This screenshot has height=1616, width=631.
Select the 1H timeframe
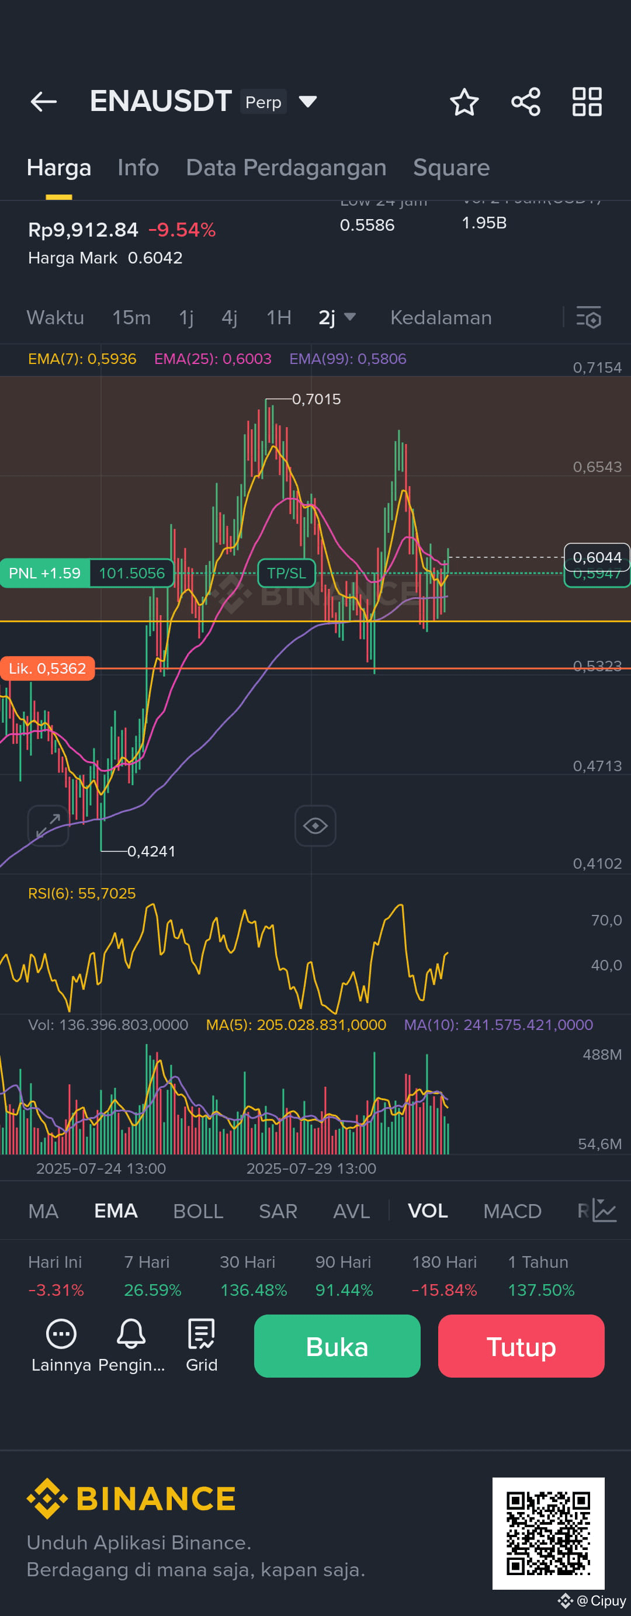[x=279, y=317]
